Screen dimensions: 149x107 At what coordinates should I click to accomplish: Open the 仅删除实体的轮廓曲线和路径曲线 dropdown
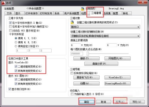105,36
